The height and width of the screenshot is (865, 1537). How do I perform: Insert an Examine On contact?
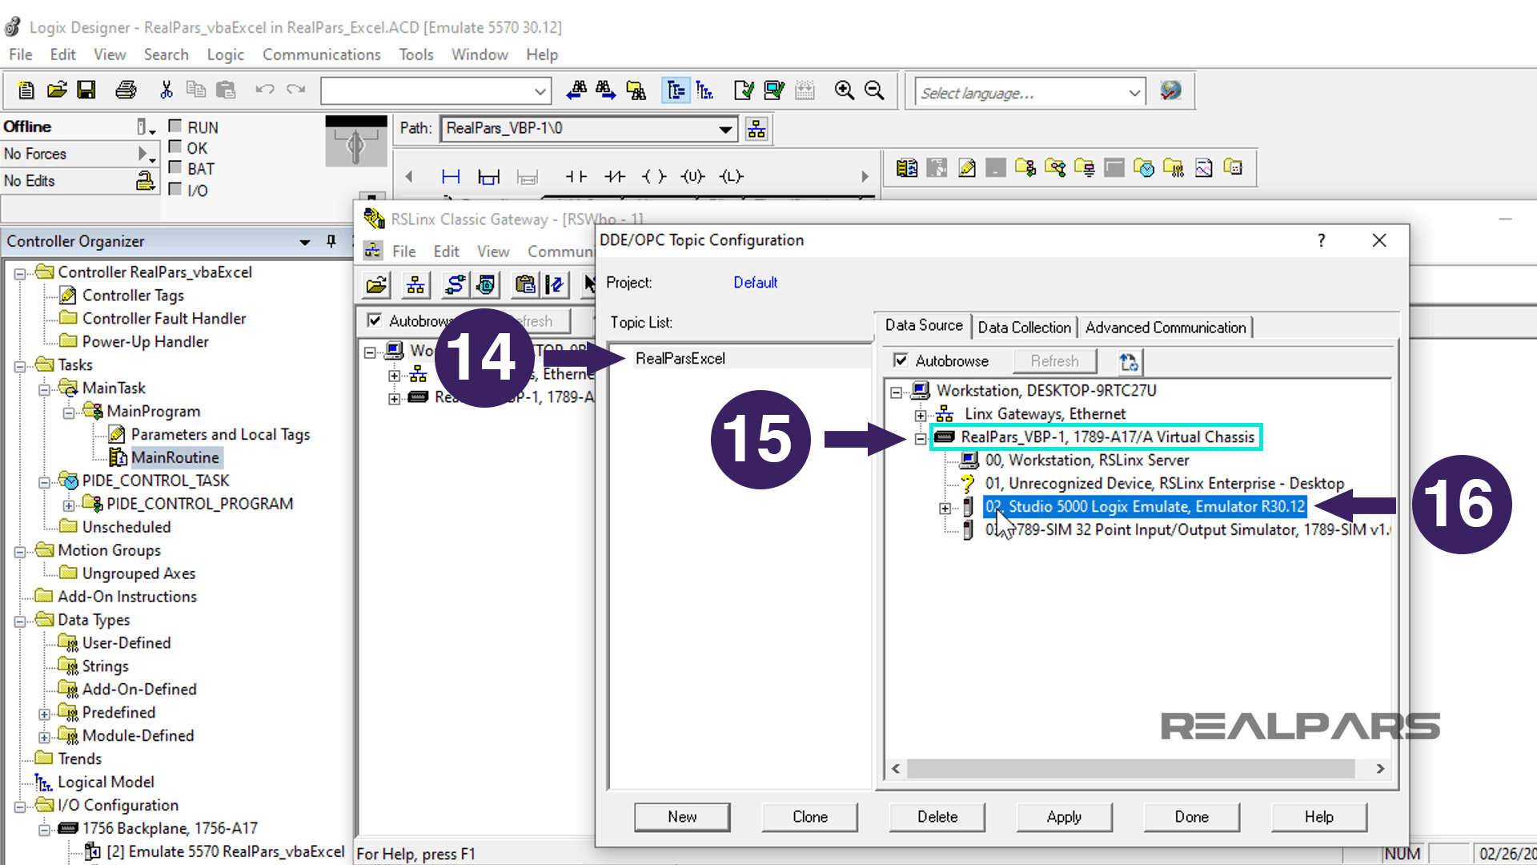(x=576, y=176)
